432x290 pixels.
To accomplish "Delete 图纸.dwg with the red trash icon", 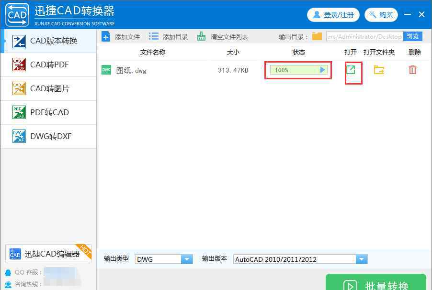I will [x=412, y=70].
